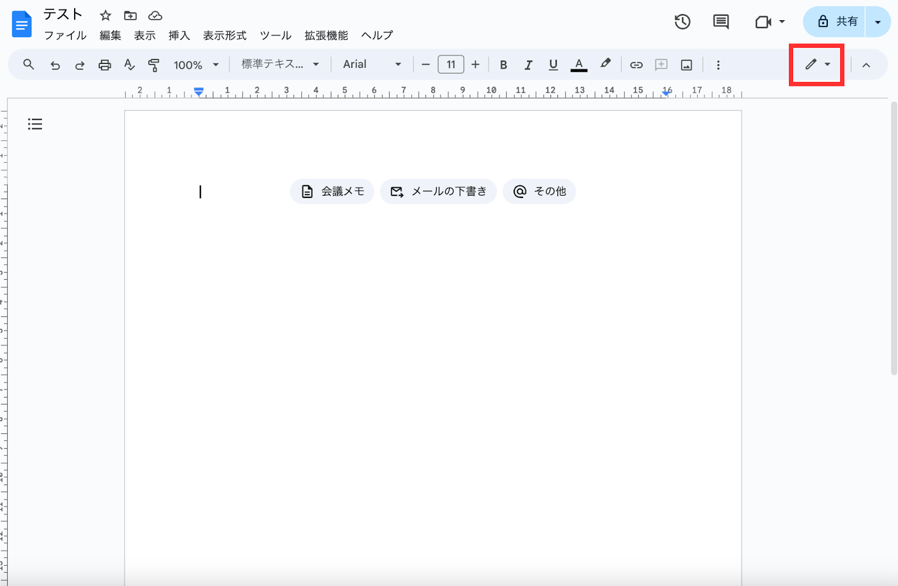Expand the share options dropdown arrow
Viewport: 898px width, 586px height.
pos(878,22)
